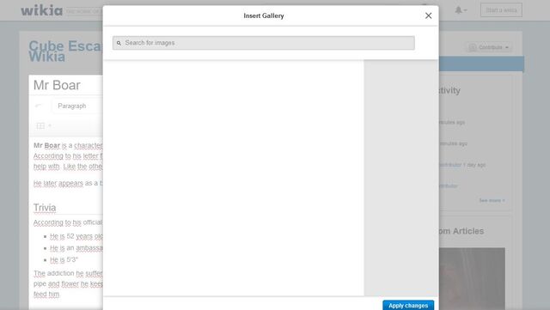Click the Trivia section heading

pyautogui.click(x=45, y=208)
